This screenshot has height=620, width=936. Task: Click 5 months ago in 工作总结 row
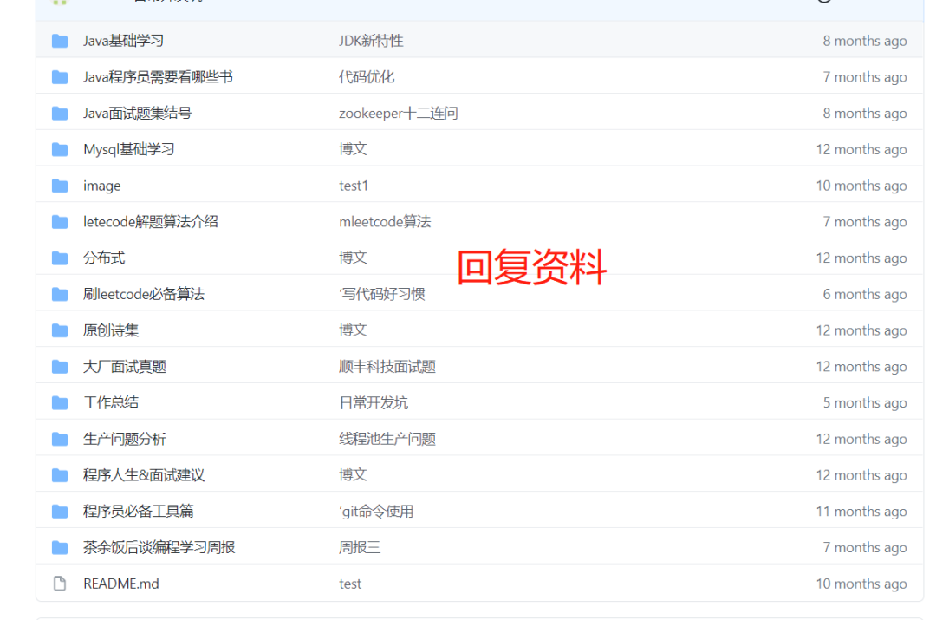tap(865, 402)
